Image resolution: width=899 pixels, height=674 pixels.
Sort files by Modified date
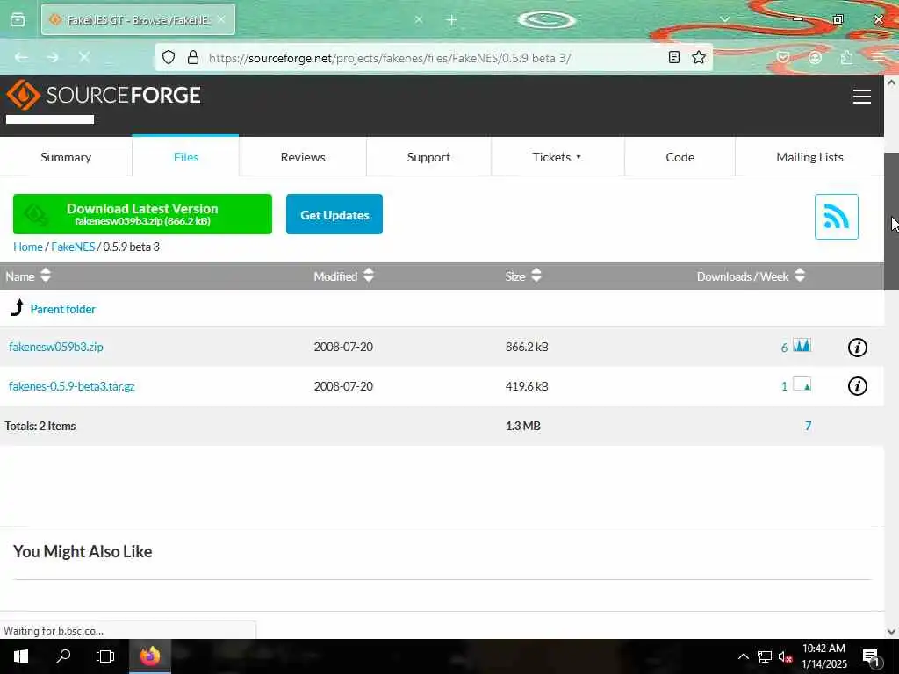343,276
